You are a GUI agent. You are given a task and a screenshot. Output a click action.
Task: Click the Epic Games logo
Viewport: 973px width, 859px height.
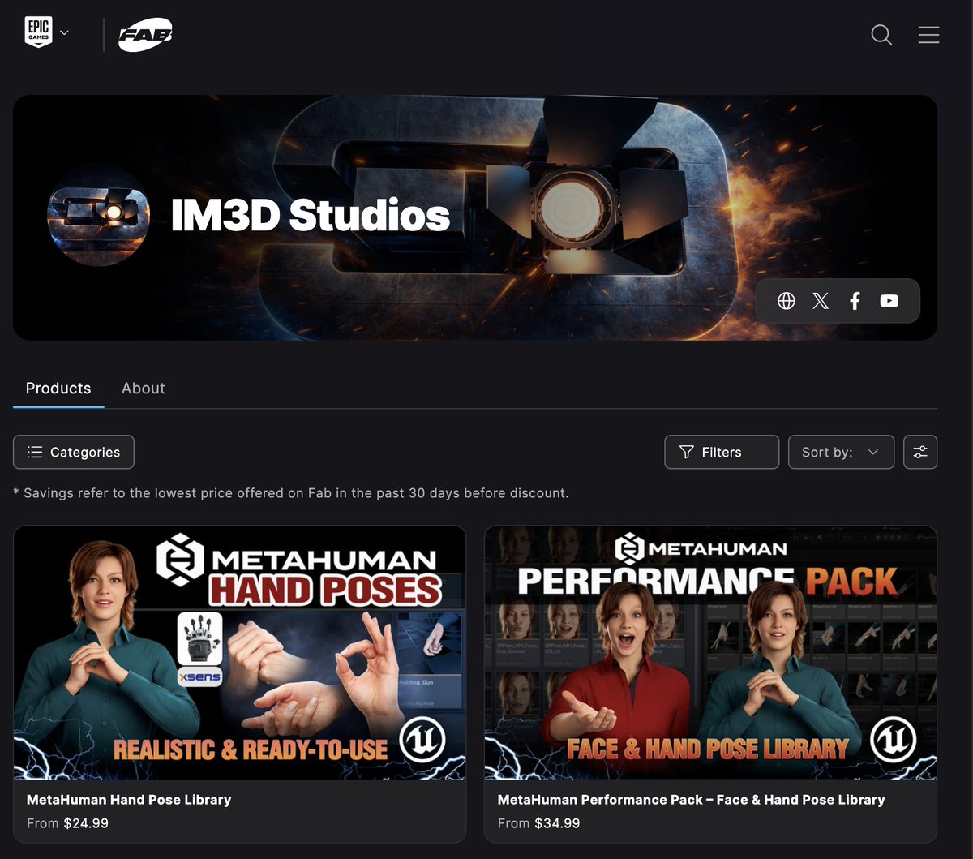click(39, 33)
